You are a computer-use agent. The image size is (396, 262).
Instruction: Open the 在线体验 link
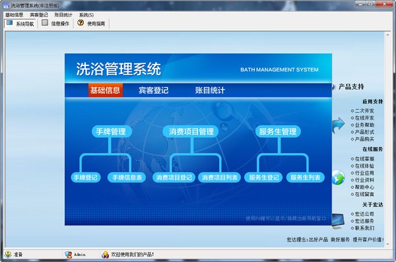coord(364,166)
